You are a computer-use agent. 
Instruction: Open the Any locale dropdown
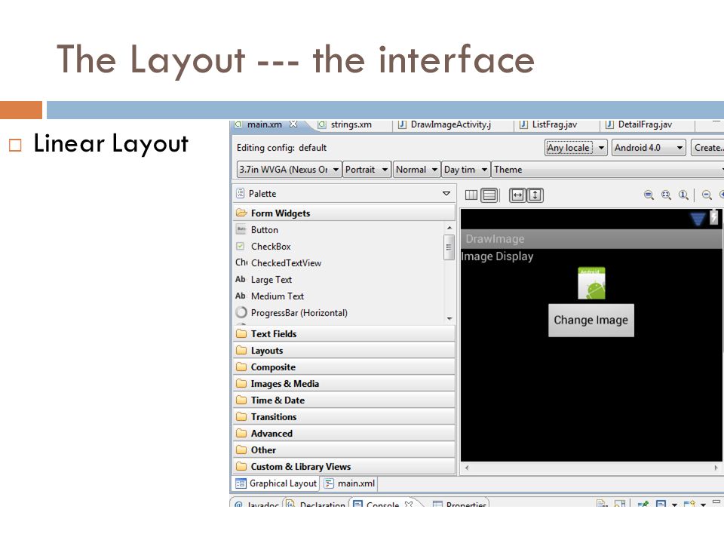[x=575, y=148]
